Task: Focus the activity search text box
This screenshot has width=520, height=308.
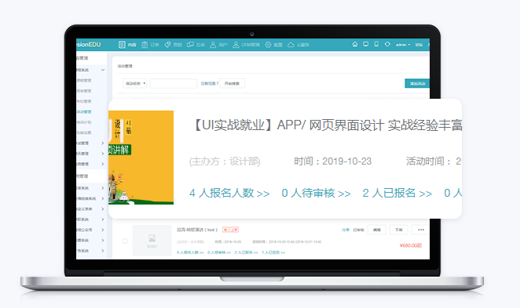Action: click(174, 83)
